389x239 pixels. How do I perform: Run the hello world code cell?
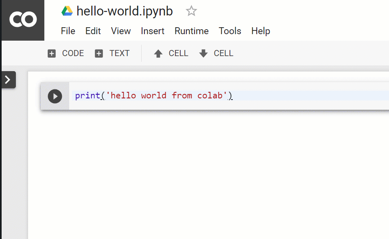pos(55,96)
